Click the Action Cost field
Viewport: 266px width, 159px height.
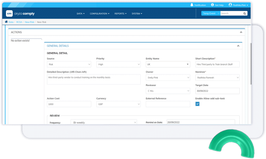point(69,104)
